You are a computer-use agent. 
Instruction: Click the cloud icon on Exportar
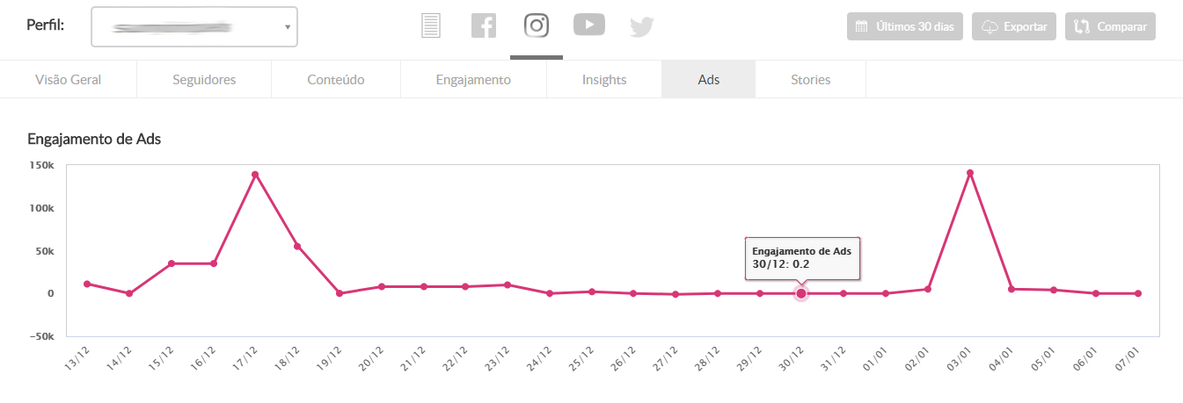[x=989, y=26]
